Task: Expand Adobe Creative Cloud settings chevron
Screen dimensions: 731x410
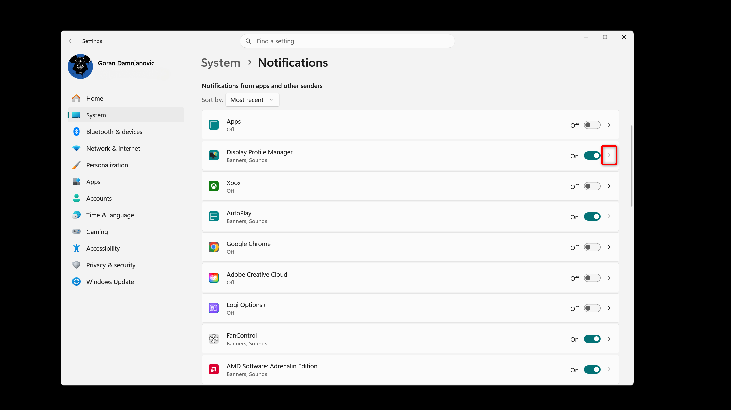Action: (x=609, y=278)
